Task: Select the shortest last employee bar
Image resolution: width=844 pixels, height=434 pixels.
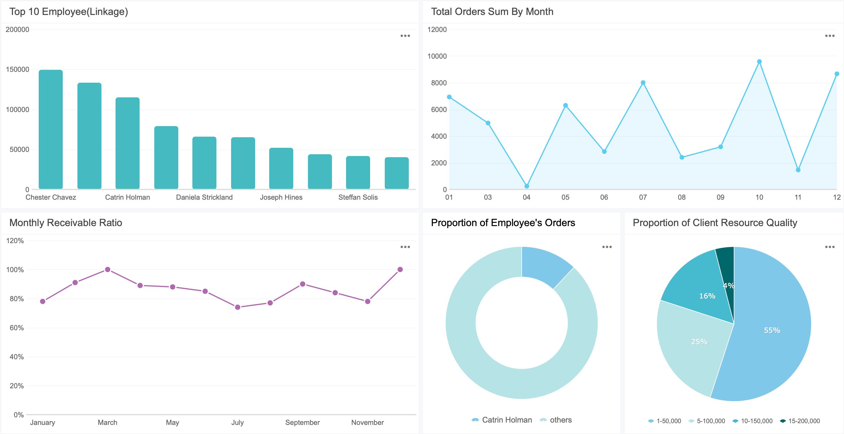Action: 397,173
